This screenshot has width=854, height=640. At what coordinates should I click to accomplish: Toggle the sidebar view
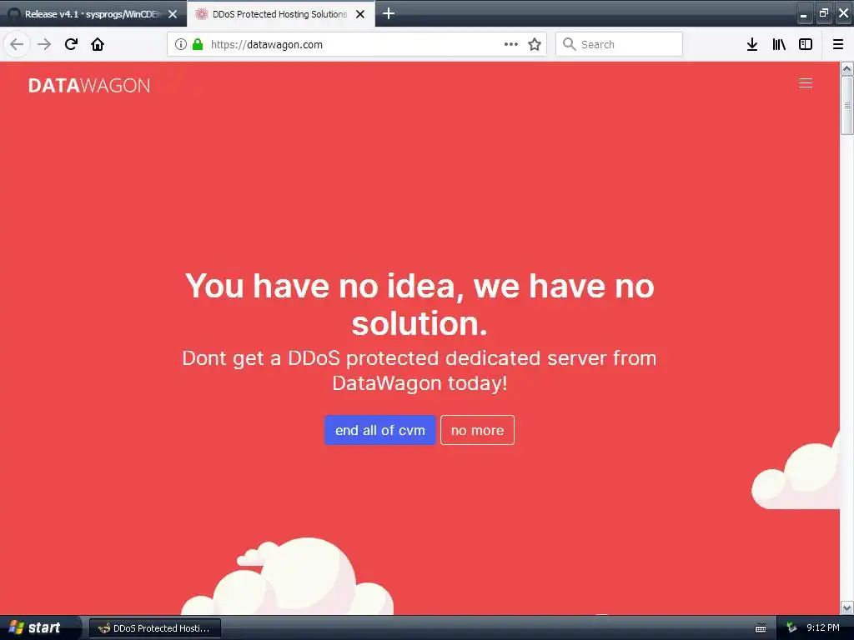pyautogui.click(x=806, y=44)
